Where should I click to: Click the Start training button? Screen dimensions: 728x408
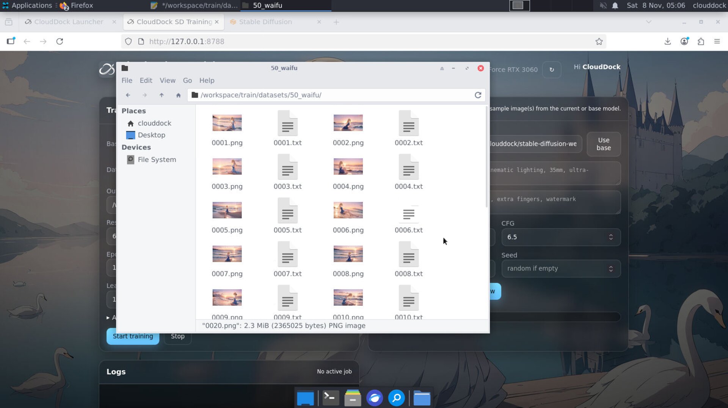click(x=133, y=336)
